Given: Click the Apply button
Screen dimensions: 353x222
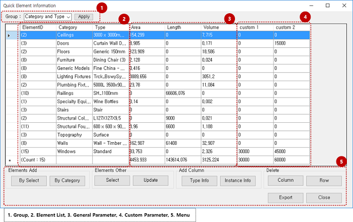Looking at the screenshot, I should [x=84, y=17].
